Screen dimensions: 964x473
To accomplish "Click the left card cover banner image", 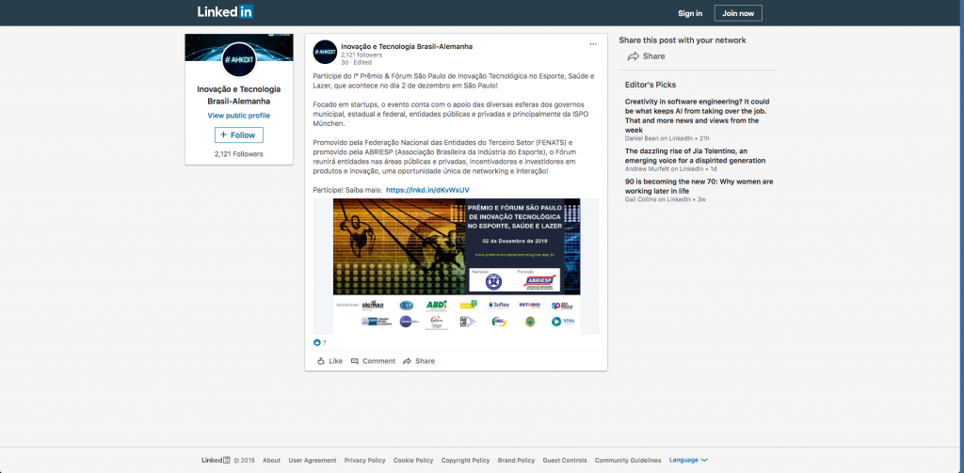I will [x=238, y=47].
